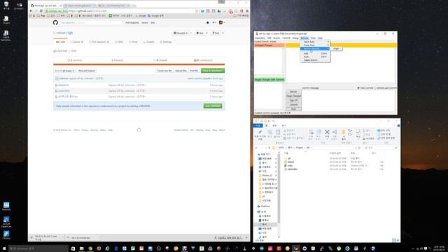Click Upload files button on GitHub
The image size is (448, 252).
click(x=181, y=71)
